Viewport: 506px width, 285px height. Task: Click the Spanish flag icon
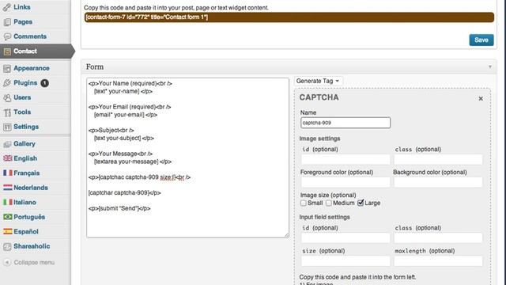(x=7, y=231)
